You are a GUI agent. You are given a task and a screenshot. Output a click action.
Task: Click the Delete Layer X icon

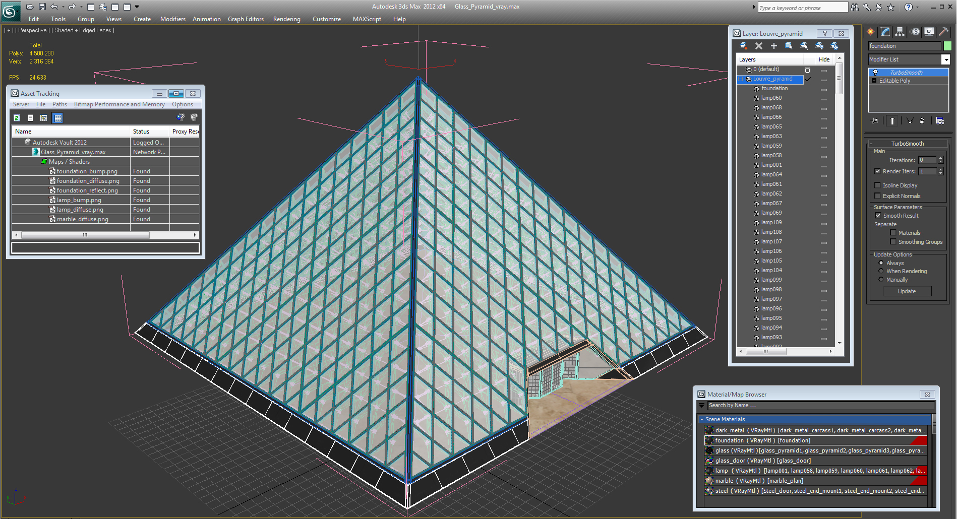click(x=759, y=46)
